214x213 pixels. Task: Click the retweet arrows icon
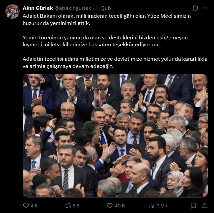(68, 205)
